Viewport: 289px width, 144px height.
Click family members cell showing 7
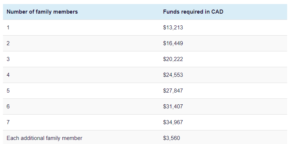8,122
